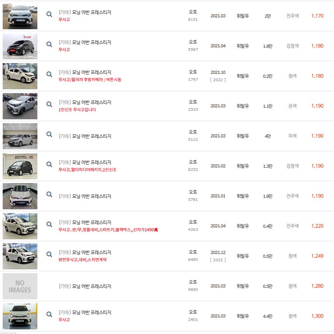Open white car thumbnail plate 1797
Image resolution: width=334 pixels, height=334 pixels.
tap(20, 76)
